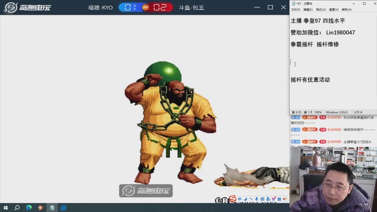Click the Notepad line '主播 拳皇97 四线水平'

[318, 21]
